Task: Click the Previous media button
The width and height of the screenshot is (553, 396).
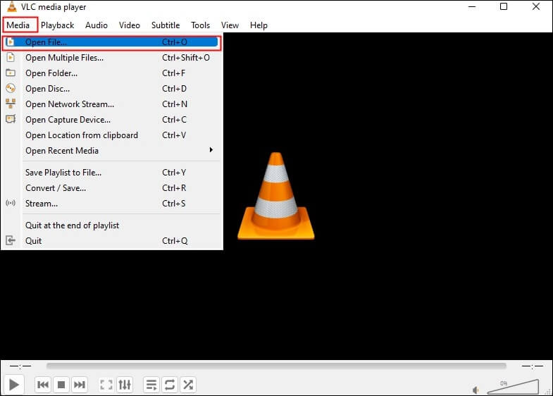Action: pos(43,385)
